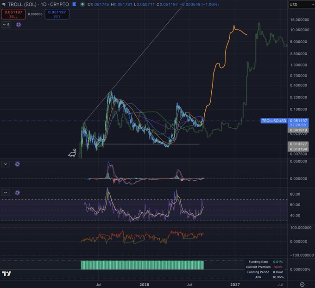Click the −100.000000 scale value
The width and height of the screenshot is (315, 288).
pyautogui.click(x=302, y=255)
